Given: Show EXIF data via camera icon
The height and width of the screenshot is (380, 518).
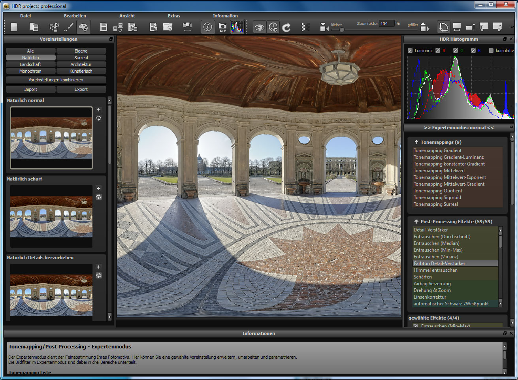Looking at the screenshot, I should (222, 27).
